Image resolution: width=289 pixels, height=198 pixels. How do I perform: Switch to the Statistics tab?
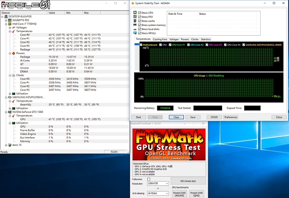pos(206,39)
